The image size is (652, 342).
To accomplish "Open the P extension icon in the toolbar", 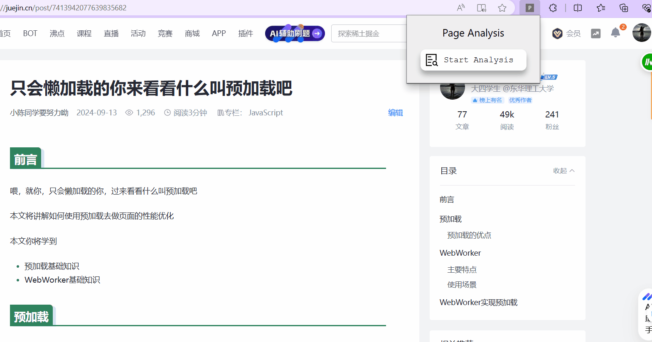I will click(529, 8).
